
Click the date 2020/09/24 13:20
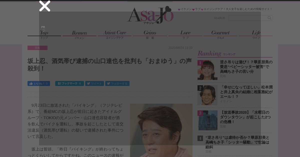[180, 48]
